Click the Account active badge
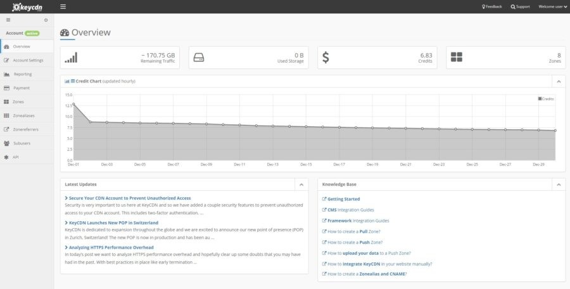This screenshot has height=289, width=570. click(32, 33)
